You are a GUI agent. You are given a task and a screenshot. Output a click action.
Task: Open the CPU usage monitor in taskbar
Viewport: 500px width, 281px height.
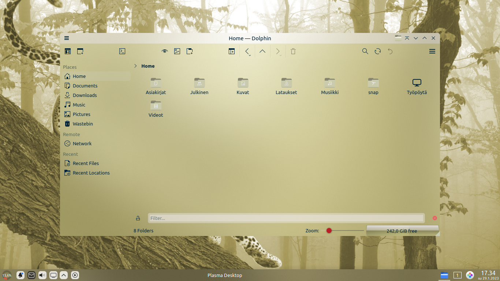click(x=7, y=275)
